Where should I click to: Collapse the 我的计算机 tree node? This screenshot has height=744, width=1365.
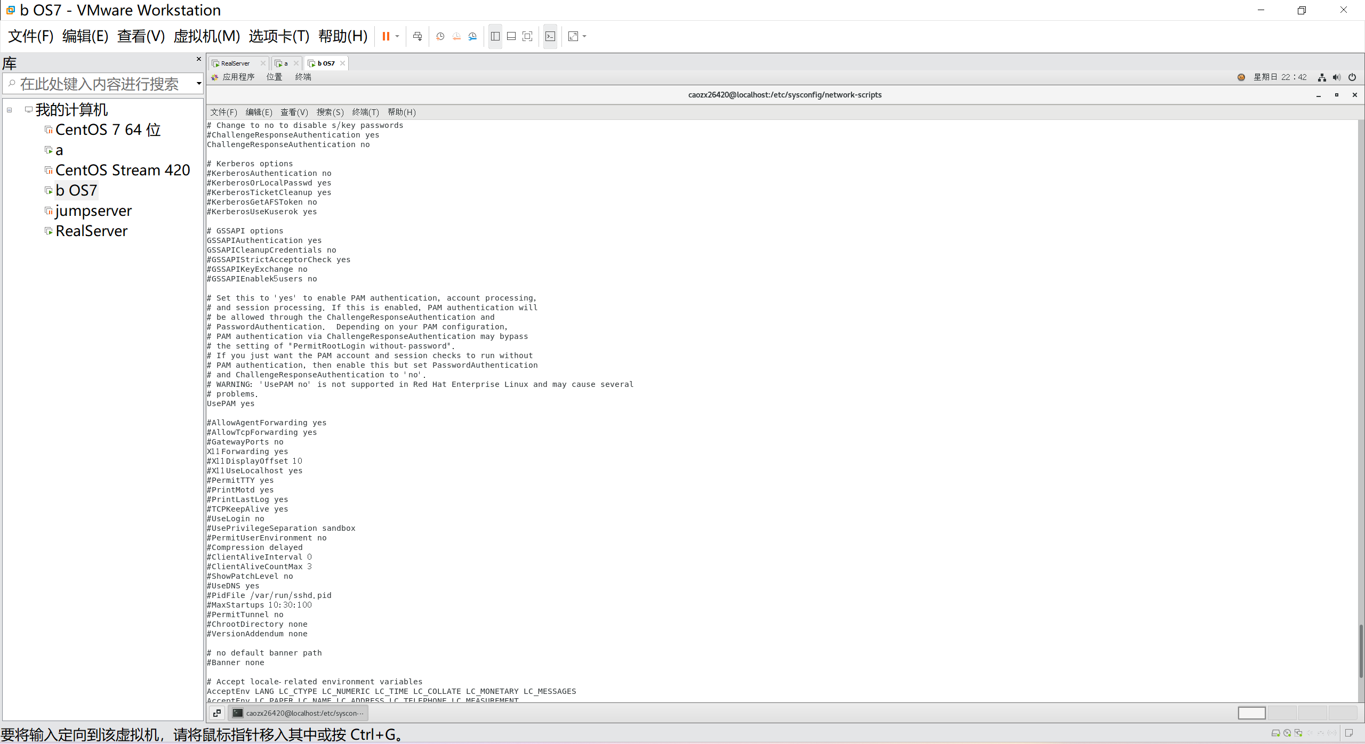(x=10, y=110)
